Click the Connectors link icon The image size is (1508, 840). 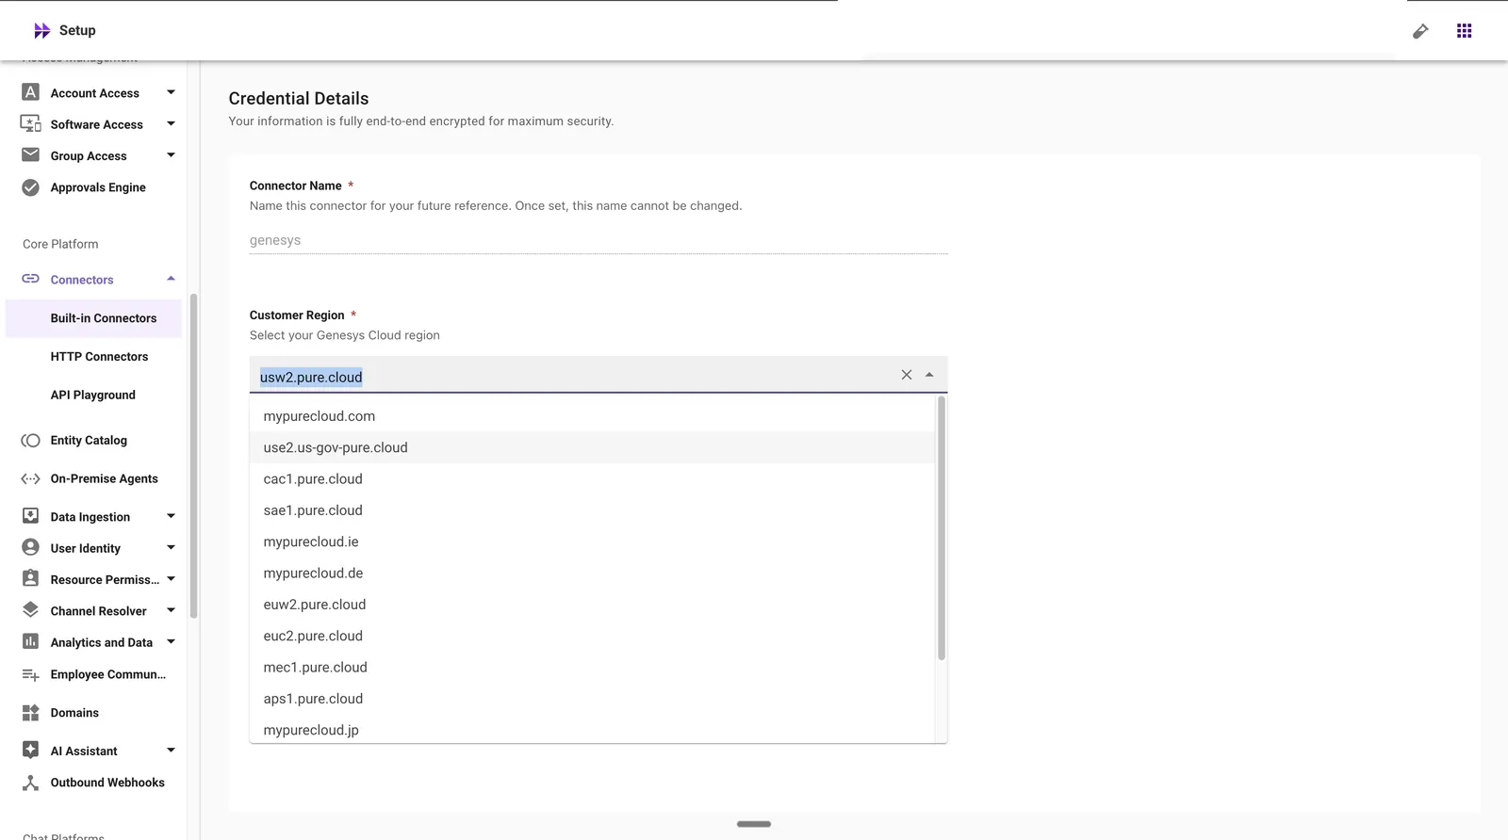coord(30,279)
